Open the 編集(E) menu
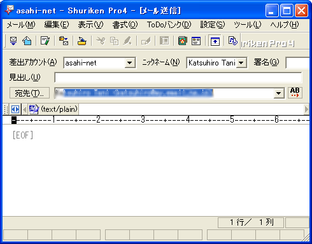 (x=57, y=25)
